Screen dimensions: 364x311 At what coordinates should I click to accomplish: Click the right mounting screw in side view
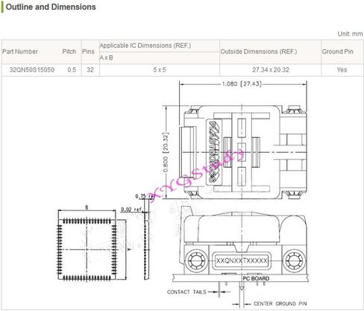coord(295,261)
